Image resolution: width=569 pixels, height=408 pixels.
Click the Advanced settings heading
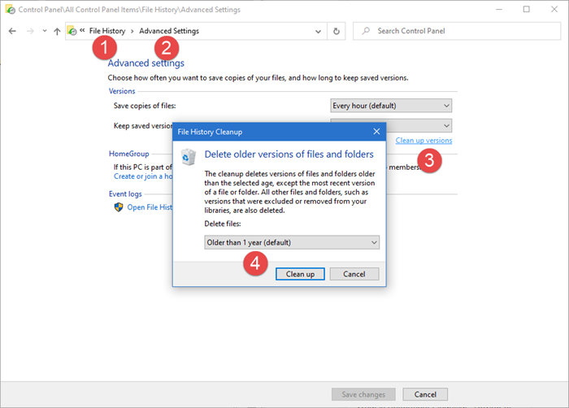pyautogui.click(x=146, y=63)
